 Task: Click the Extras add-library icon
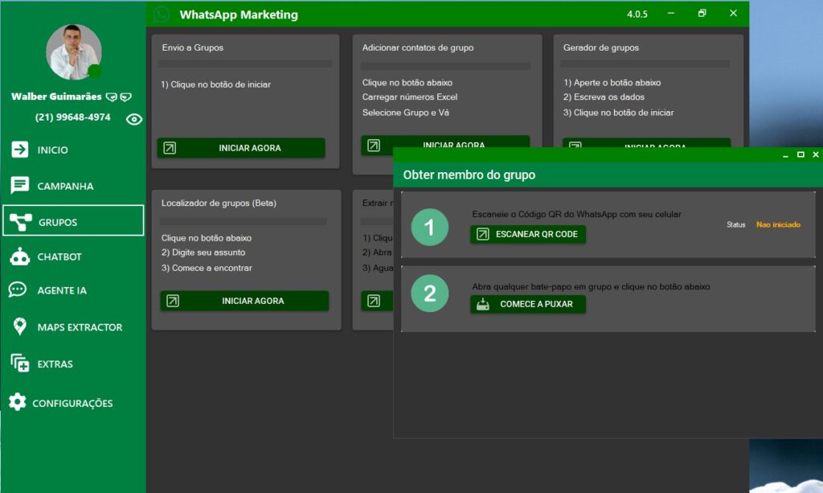click(19, 364)
